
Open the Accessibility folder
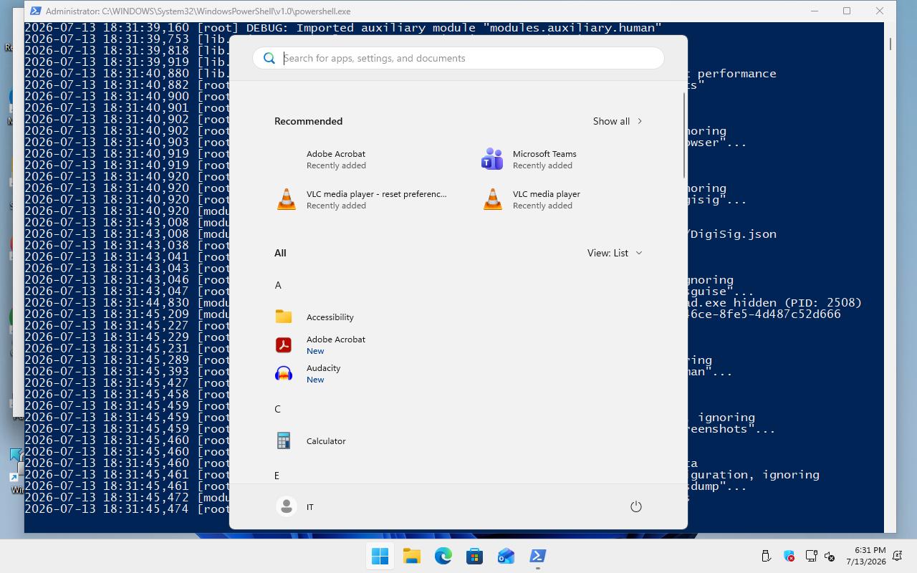458,317
